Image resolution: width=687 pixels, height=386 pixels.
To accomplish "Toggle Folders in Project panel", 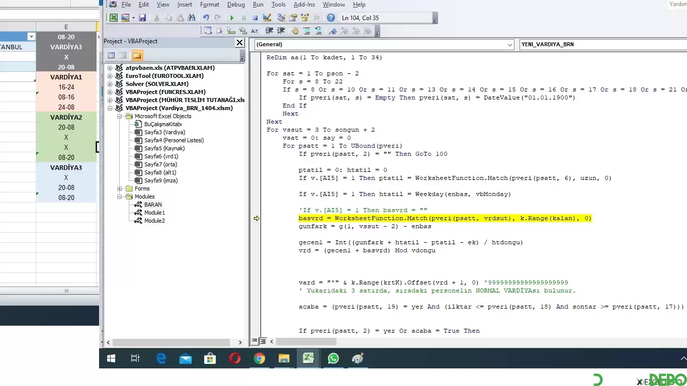I will 137,55.
